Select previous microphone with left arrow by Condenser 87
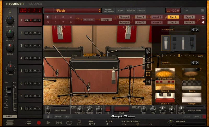 tap(193, 30)
